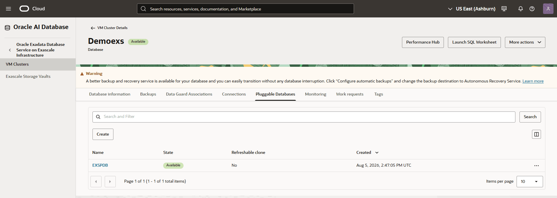Sort by Created column arrow
Screen dimensions: 557x198
377,153
